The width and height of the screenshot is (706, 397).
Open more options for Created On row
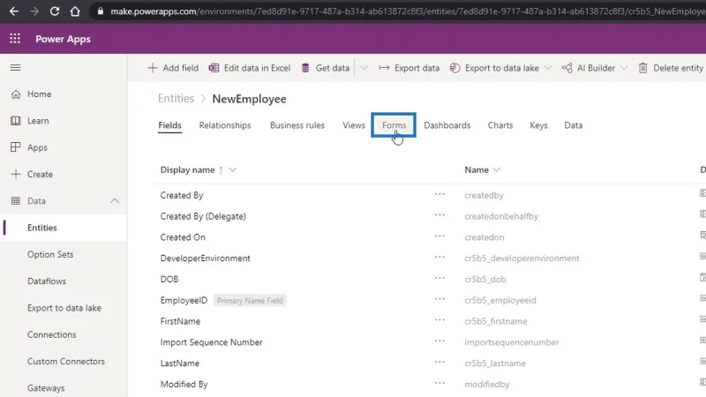coord(439,236)
